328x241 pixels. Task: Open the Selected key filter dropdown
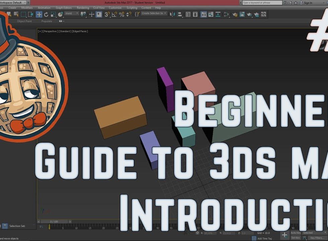pos(314,233)
